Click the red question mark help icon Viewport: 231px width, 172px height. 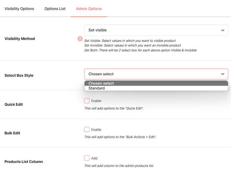[x=80, y=39]
